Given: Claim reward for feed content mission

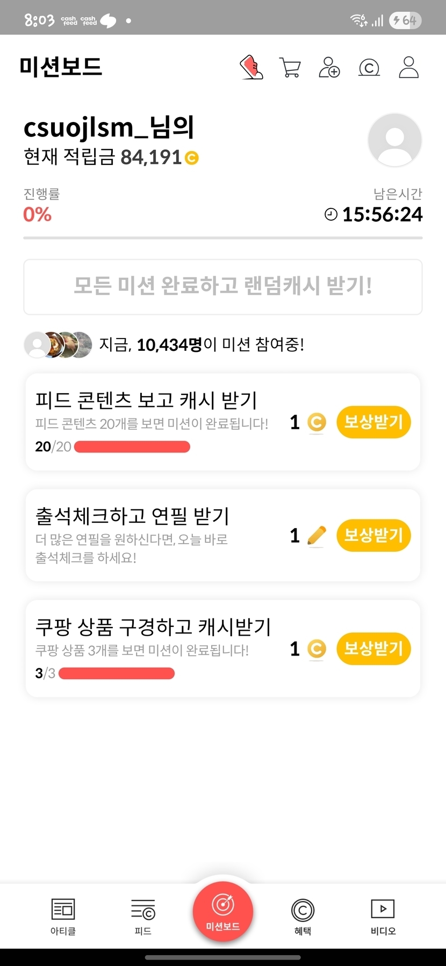Looking at the screenshot, I should pyautogui.click(x=373, y=422).
